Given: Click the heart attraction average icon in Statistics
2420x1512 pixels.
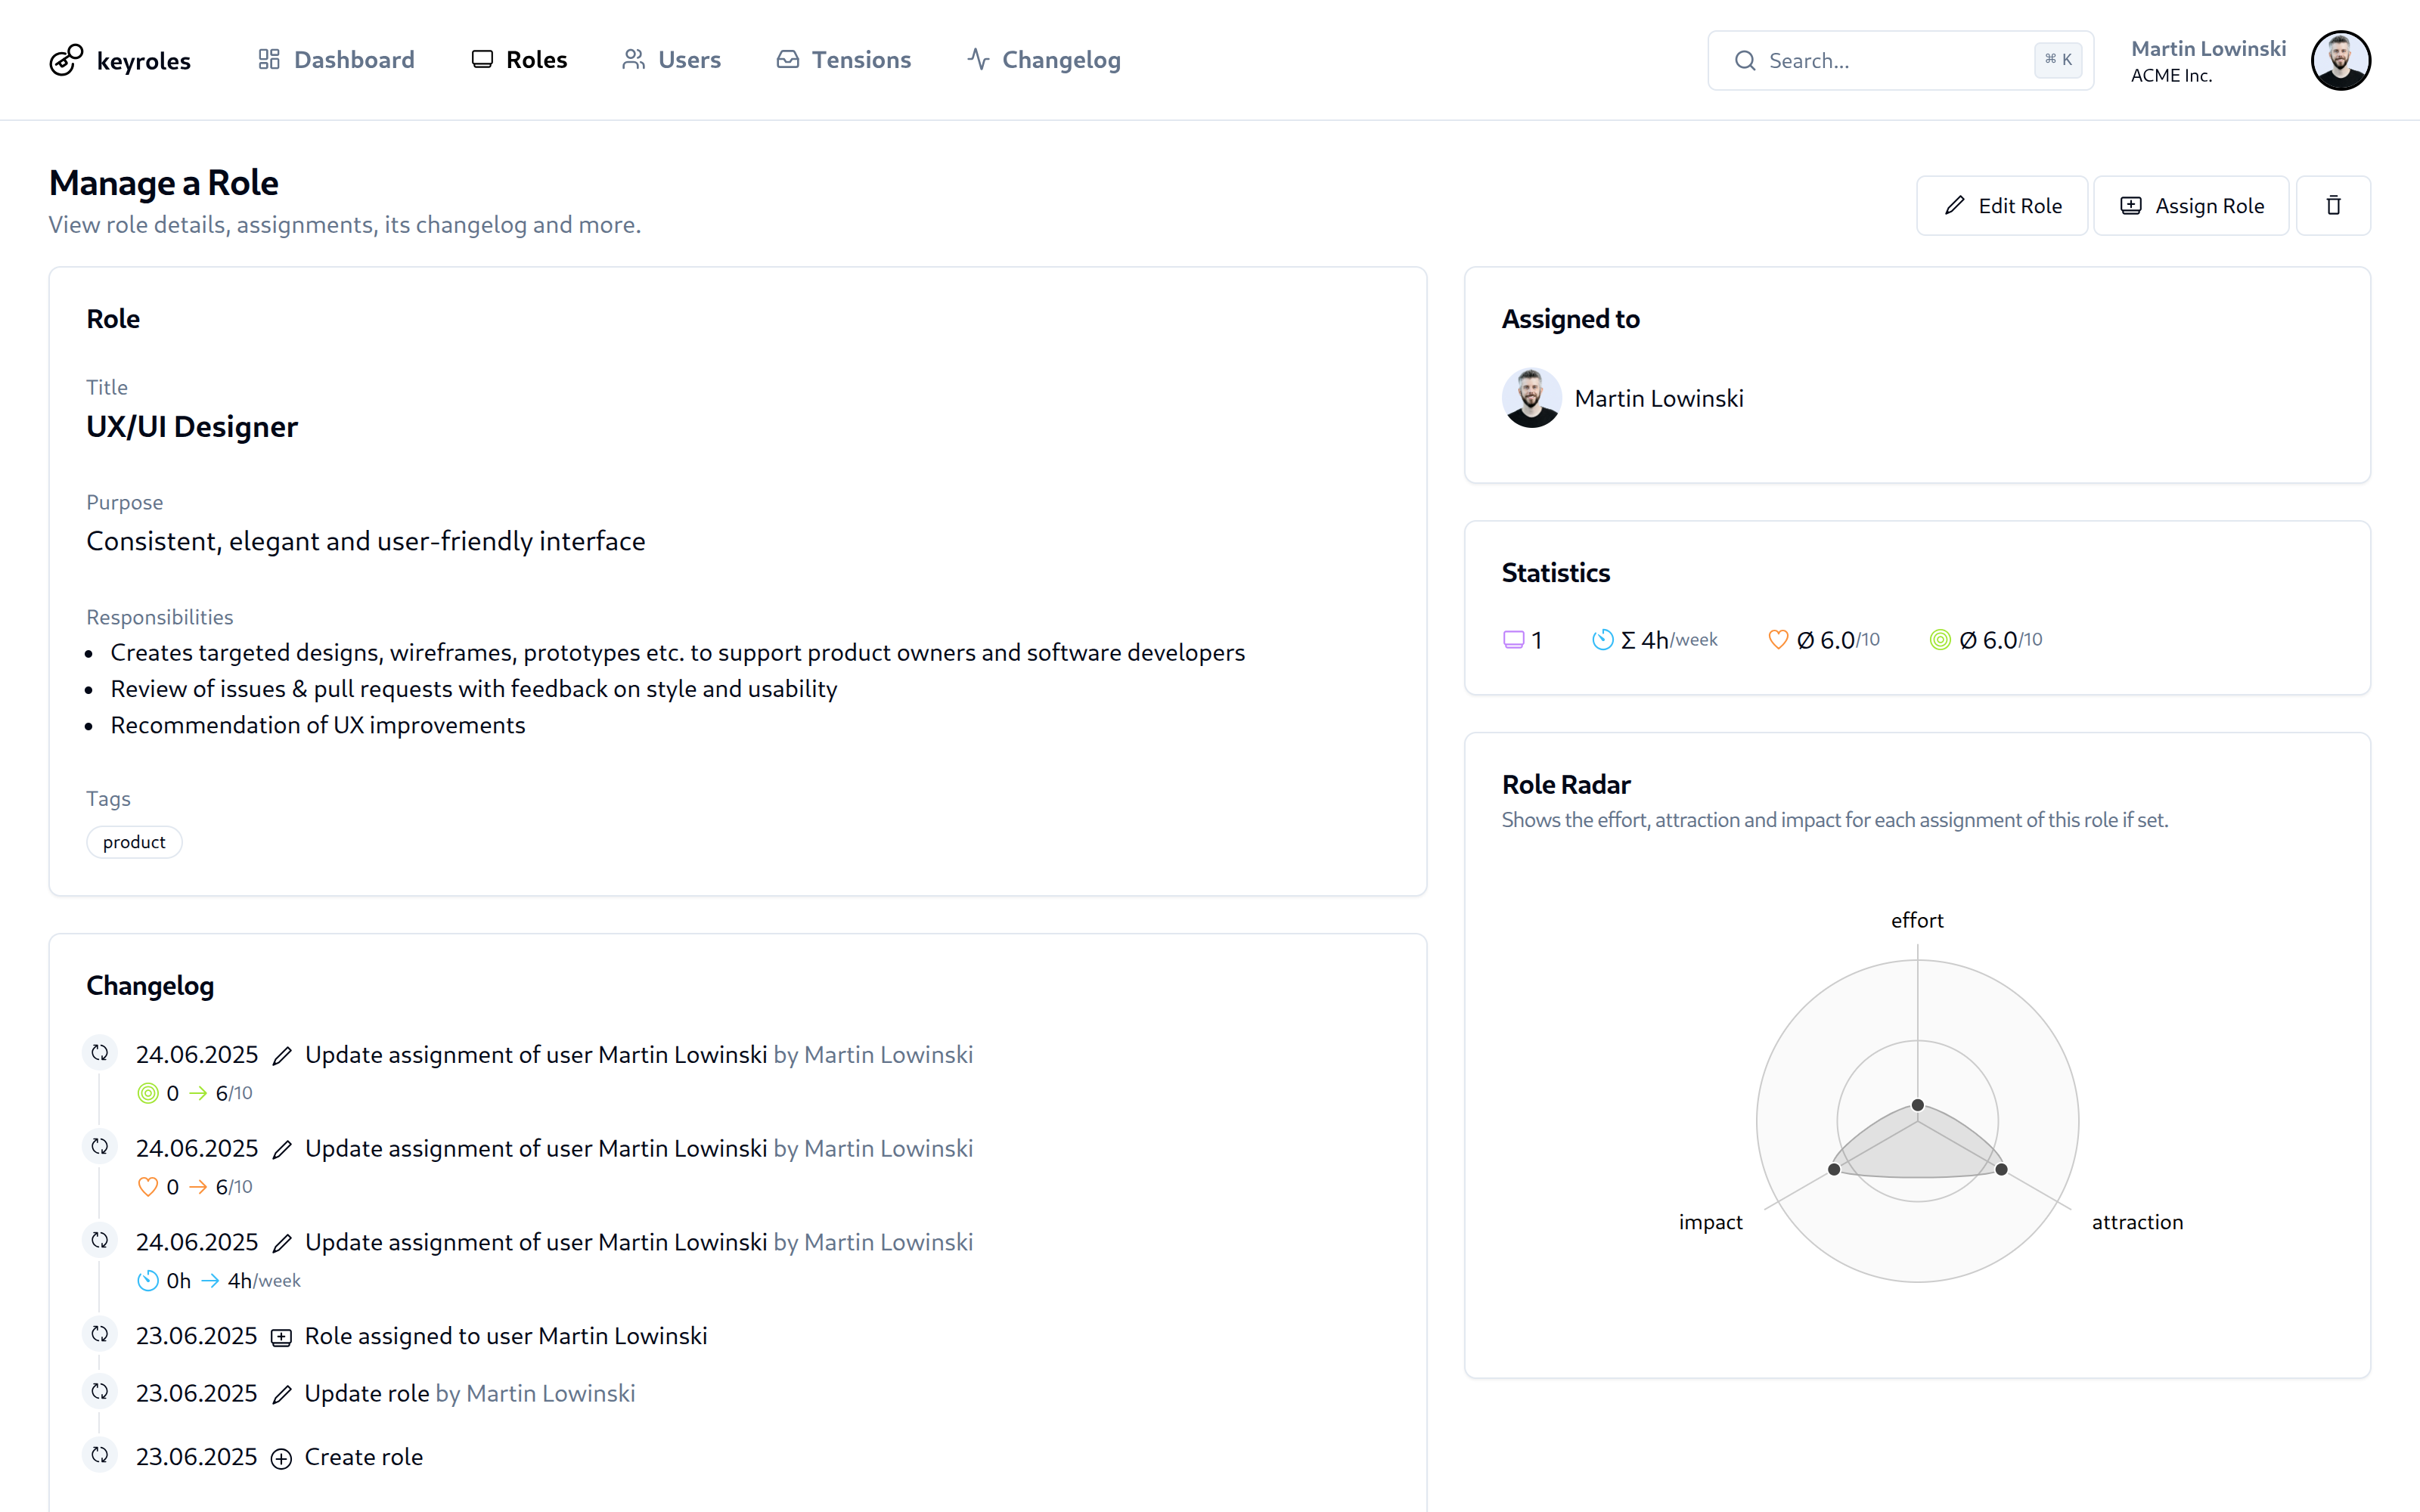Looking at the screenshot, I should click(x=1778, y=640).
